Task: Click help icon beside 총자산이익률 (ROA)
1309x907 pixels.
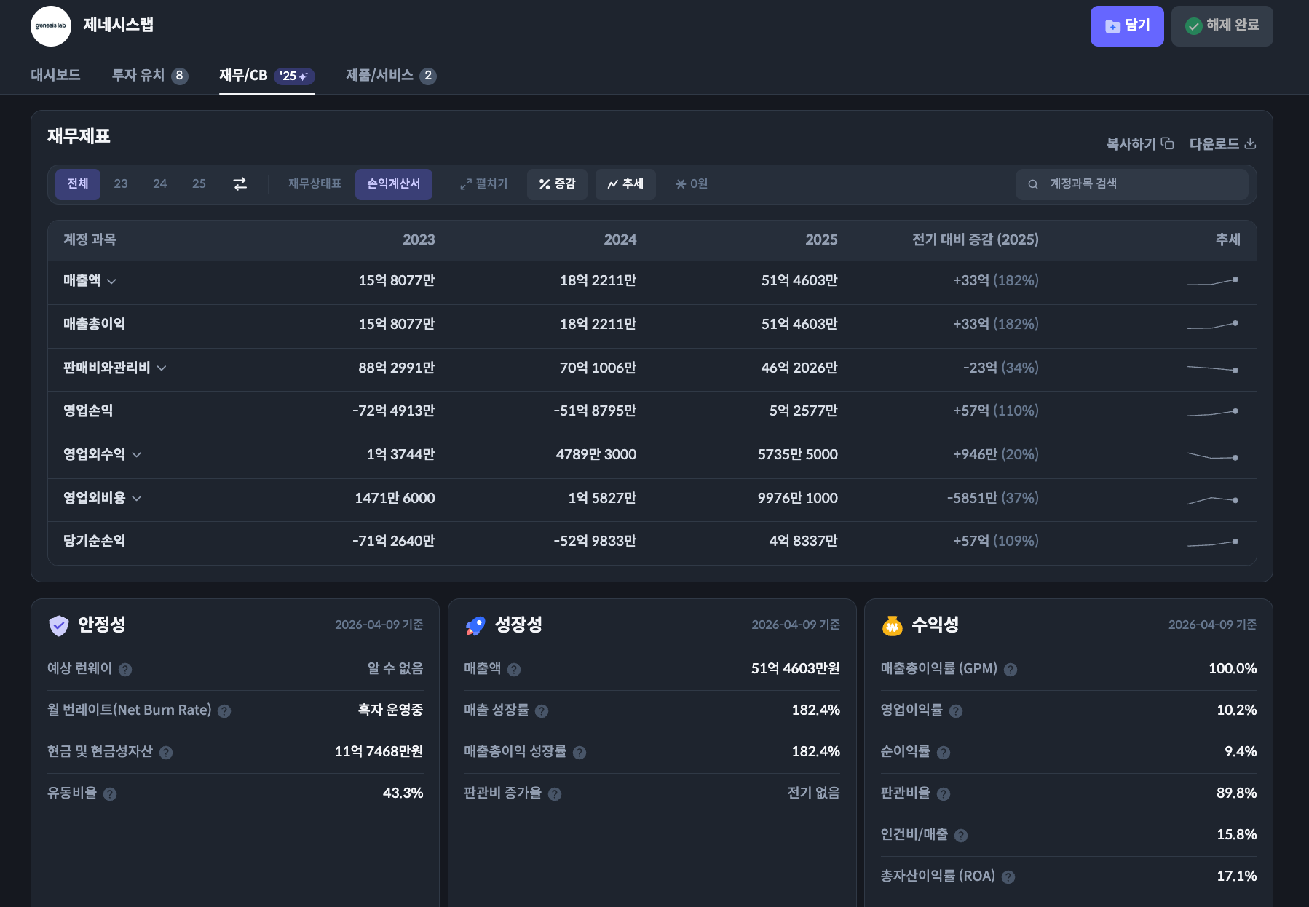Action: [1008, 877]
